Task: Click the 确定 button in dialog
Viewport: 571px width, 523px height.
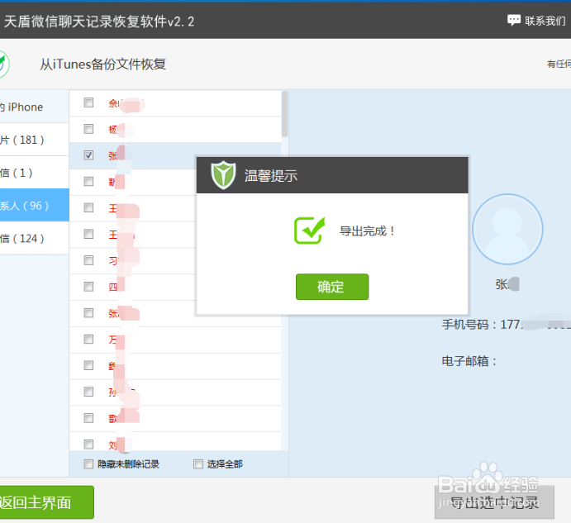Action: pyautogui.click(x=331, y=287)
